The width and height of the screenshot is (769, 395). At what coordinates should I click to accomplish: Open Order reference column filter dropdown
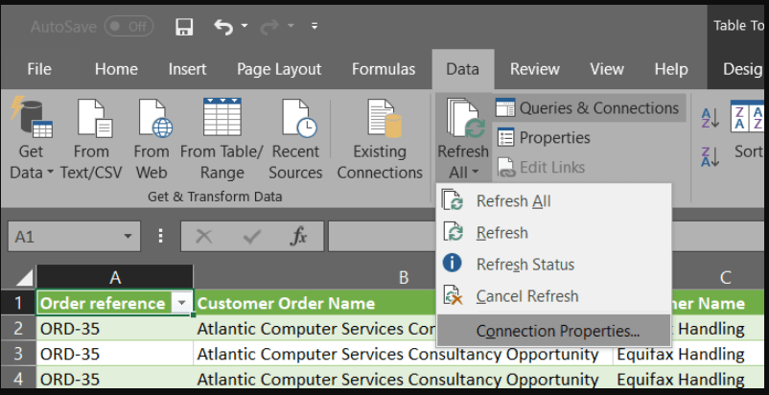pos(181,303)
